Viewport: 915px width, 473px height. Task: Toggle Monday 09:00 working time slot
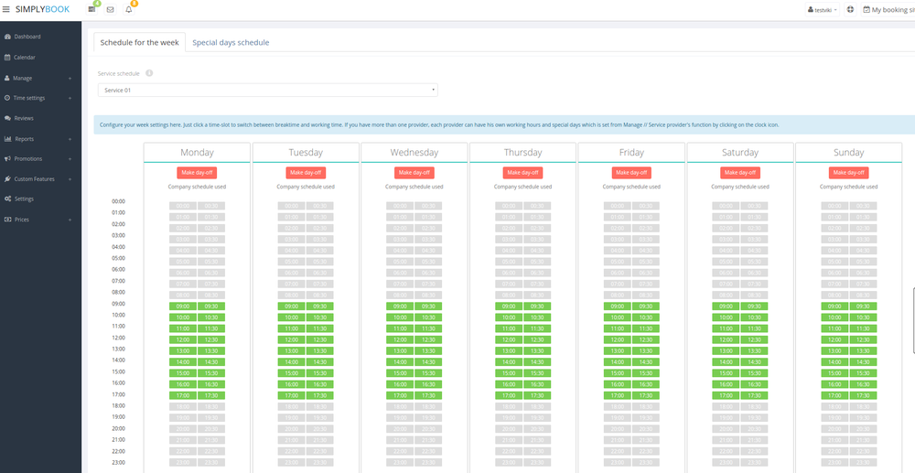183,306
